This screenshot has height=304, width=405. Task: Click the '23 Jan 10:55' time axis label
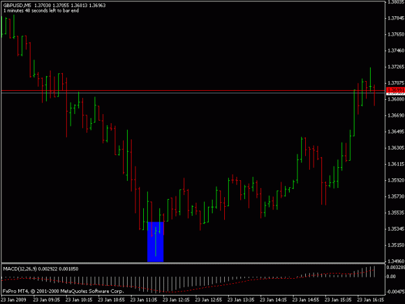point(111,300)
